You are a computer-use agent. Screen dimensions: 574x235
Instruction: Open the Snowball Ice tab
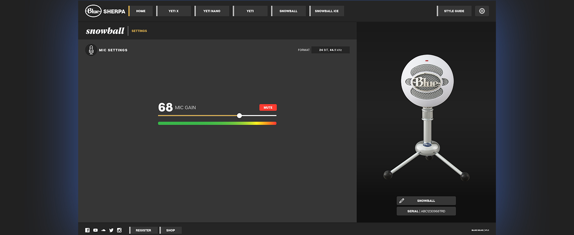(327, 11)
